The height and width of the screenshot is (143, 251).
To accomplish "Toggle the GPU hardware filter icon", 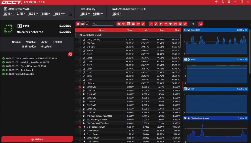I will pos(123,24).
